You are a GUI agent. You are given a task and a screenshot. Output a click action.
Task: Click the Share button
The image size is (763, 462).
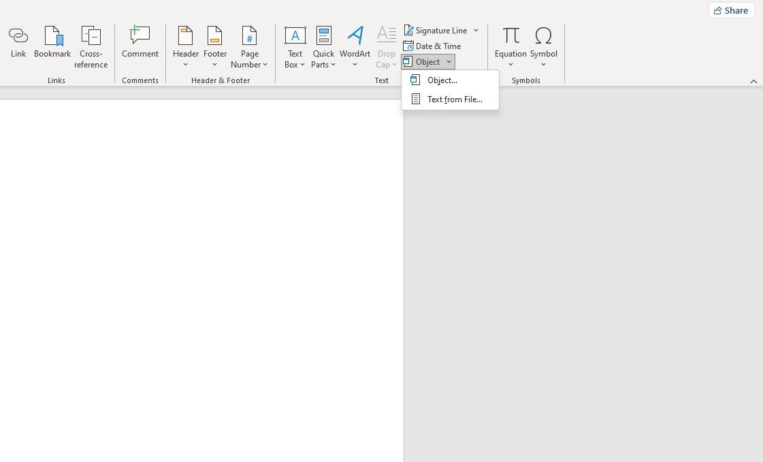click(x=731, y=10)
